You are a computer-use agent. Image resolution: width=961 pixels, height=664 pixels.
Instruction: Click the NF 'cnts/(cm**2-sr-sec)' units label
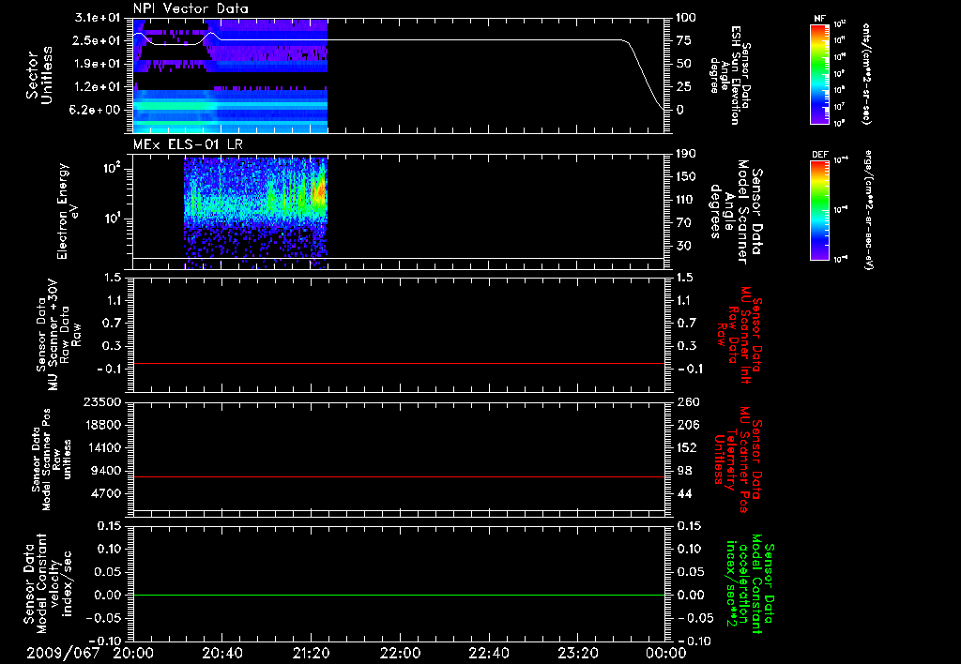tap(866, 74)
